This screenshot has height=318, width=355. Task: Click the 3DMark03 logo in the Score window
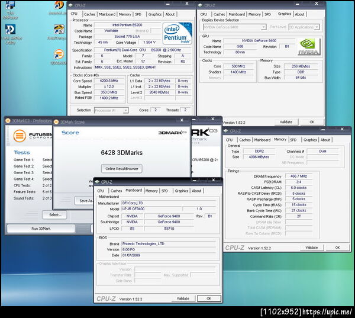tap(173, 133)
